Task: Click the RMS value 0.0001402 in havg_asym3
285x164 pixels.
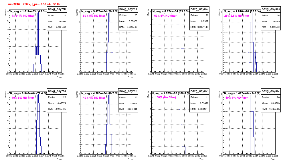Action: coord(275,27)
